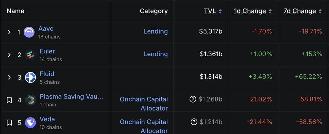Expand the Fluid row chevron

click(x=9, y=77)
